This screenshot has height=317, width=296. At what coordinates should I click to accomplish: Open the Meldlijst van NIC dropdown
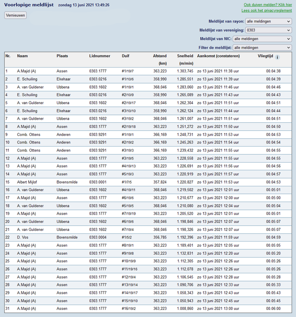click(262, 39)
